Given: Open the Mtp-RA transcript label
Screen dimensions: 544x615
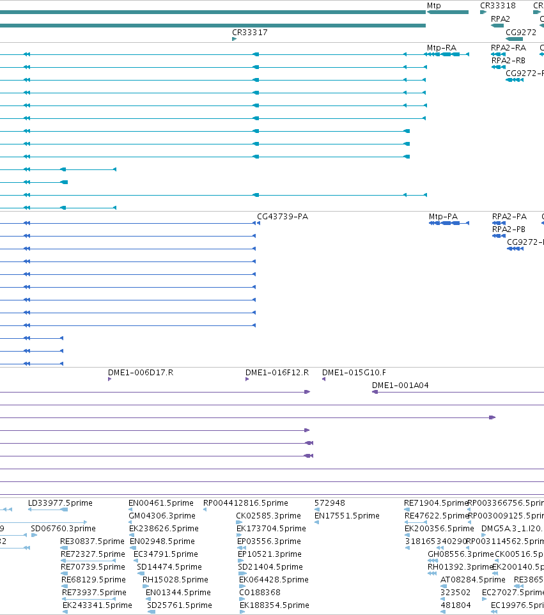Looking at the screenshot, I should 442,48.
